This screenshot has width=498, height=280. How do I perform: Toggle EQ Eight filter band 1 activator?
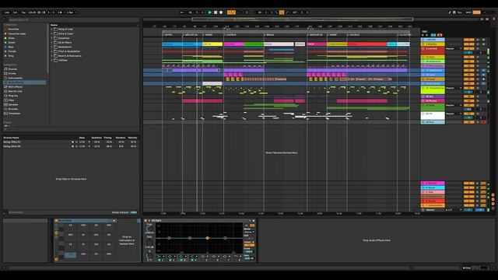coord(160,260)
